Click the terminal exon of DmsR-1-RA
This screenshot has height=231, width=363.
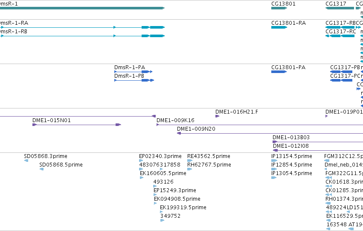tap(157, 27)
